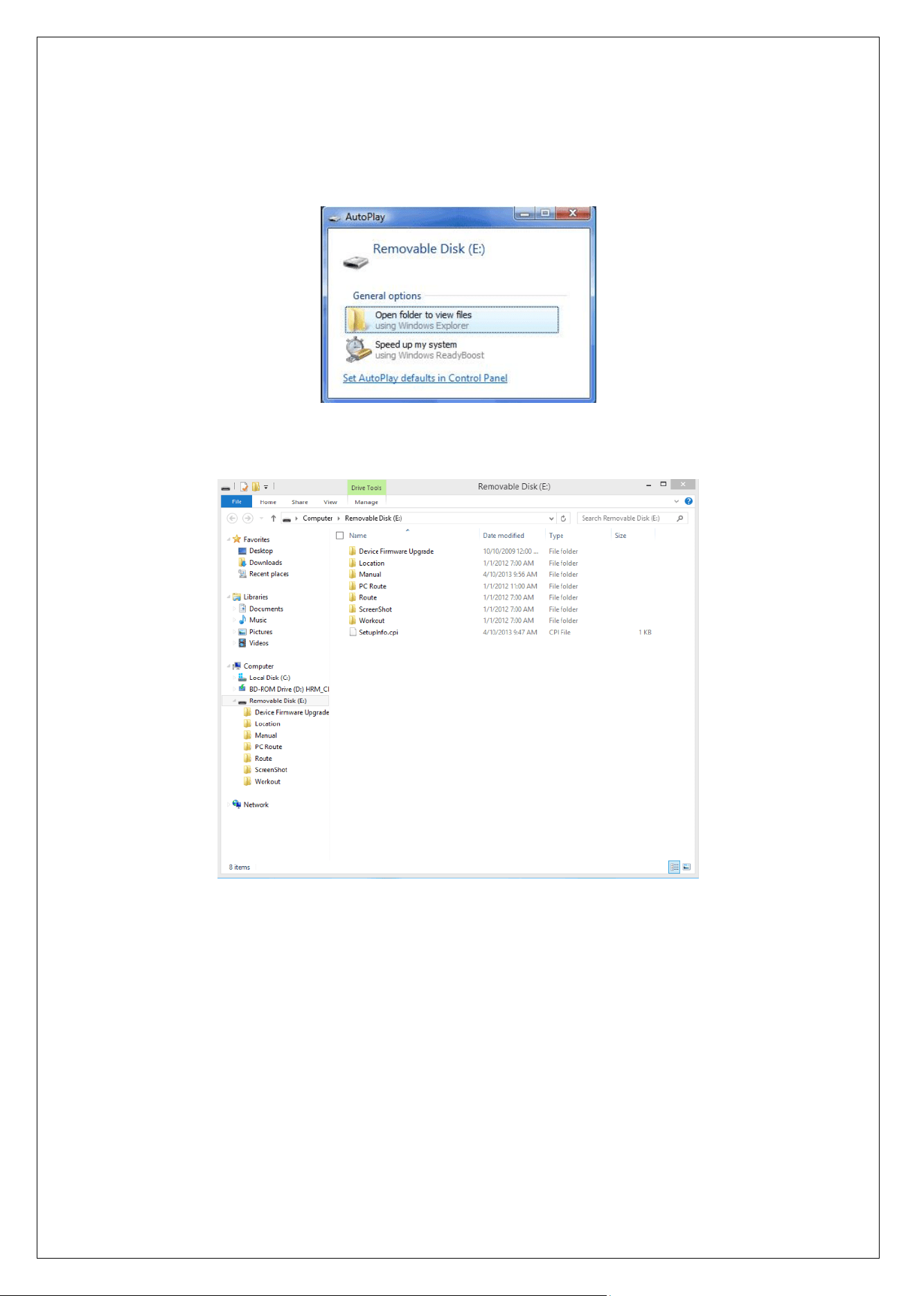Sort by the Name column header
The image size is (917, 1296).
[x=358, y=535]
